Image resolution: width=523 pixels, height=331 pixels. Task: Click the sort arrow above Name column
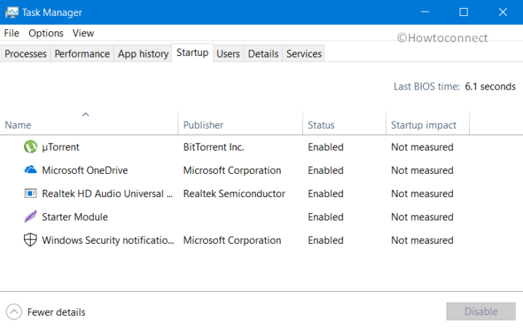click(86, 114)
